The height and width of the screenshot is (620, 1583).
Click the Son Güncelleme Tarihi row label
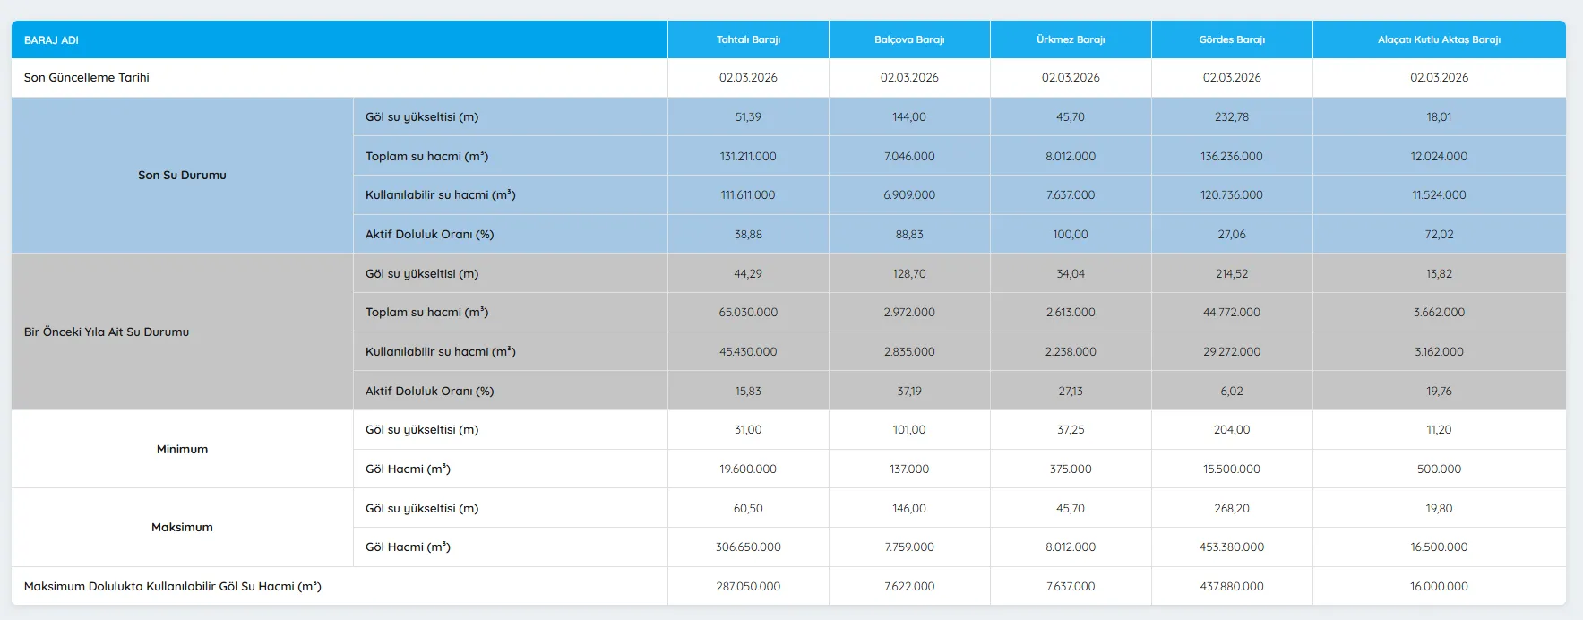(87, 78)
